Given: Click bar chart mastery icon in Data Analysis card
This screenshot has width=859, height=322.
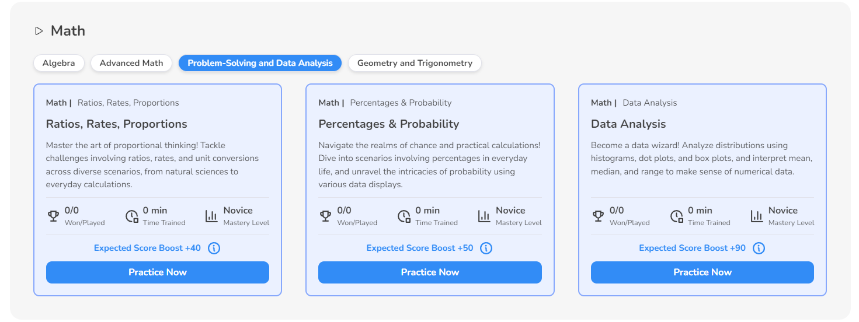Looking at the screenshot, I should tap(757, 216).
